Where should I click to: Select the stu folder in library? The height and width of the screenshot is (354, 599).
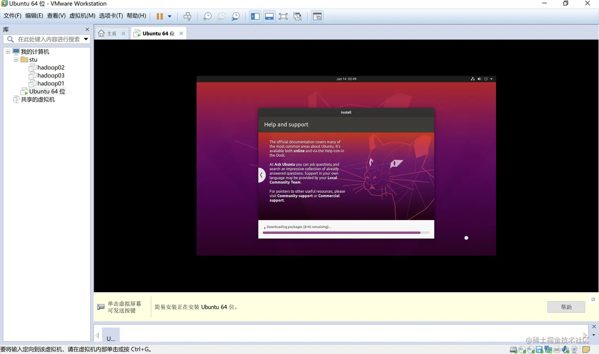[33, 59]
